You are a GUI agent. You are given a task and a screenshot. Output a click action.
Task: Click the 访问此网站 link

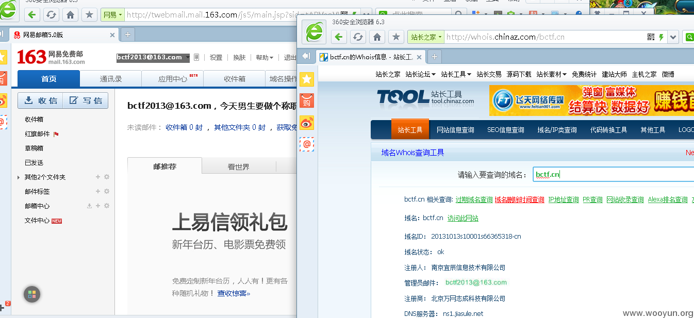[462, 218]
